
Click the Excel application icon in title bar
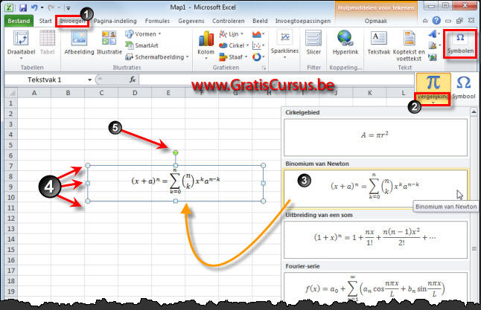point(9,7)
